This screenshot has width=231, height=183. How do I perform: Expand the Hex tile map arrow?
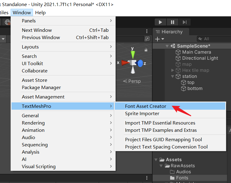tap(173, 70)
